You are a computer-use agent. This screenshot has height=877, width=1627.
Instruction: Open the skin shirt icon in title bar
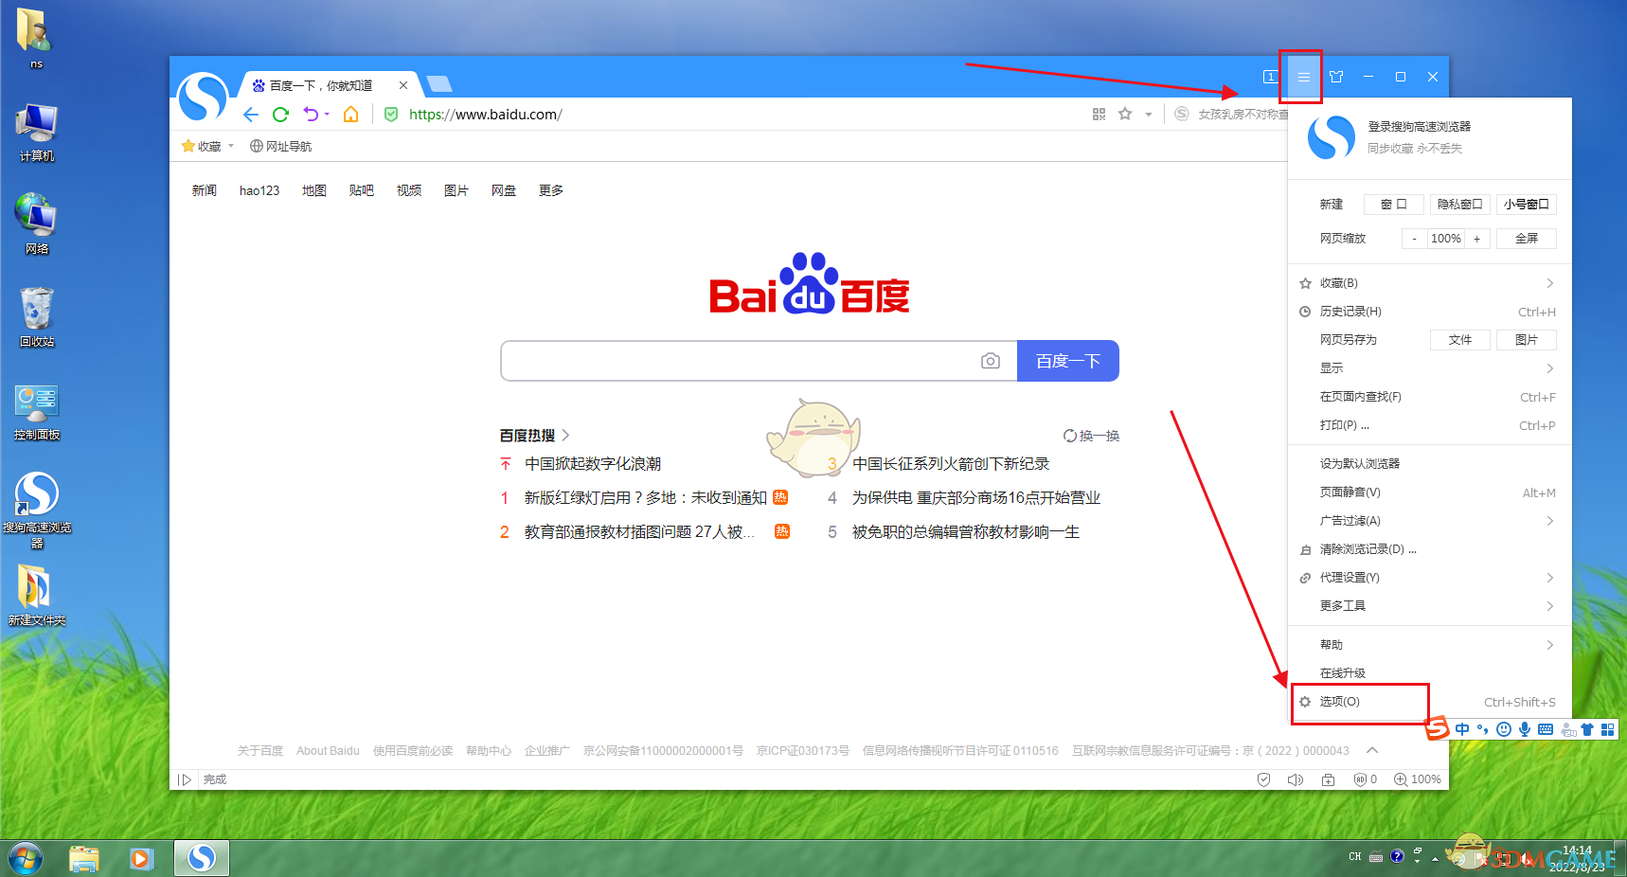(1336, 77)
